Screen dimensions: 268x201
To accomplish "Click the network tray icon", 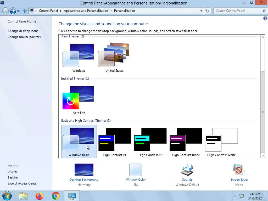I will (x=242, y=196).
